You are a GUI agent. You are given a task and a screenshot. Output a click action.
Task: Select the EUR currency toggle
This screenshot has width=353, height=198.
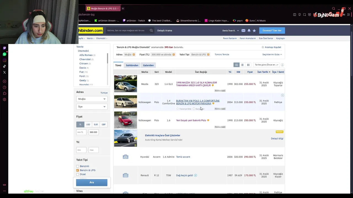pyautogui.click(x=96, y=125)
